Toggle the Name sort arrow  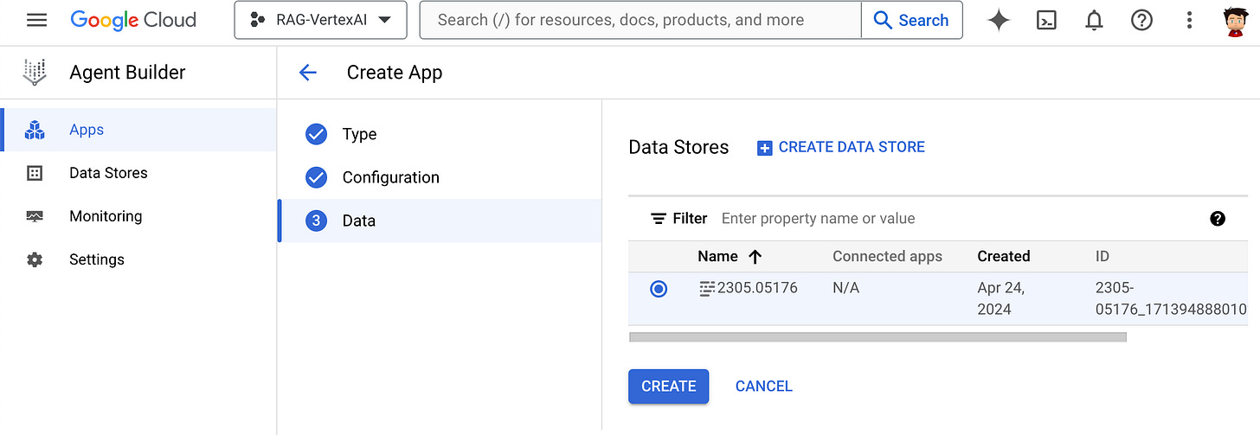pos(755,256)
